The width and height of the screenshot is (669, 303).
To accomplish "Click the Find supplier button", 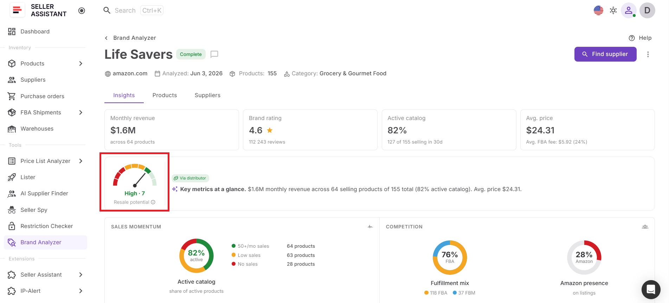I will pyautogui.click(x=605, y=54).
